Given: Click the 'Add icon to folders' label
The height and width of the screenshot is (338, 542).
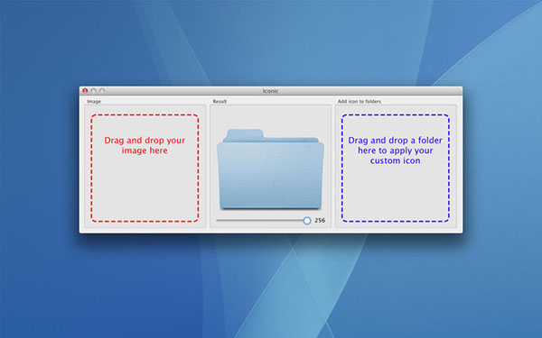Looking at the screenshot, I should pyautogui.click(x=360, y=101).
